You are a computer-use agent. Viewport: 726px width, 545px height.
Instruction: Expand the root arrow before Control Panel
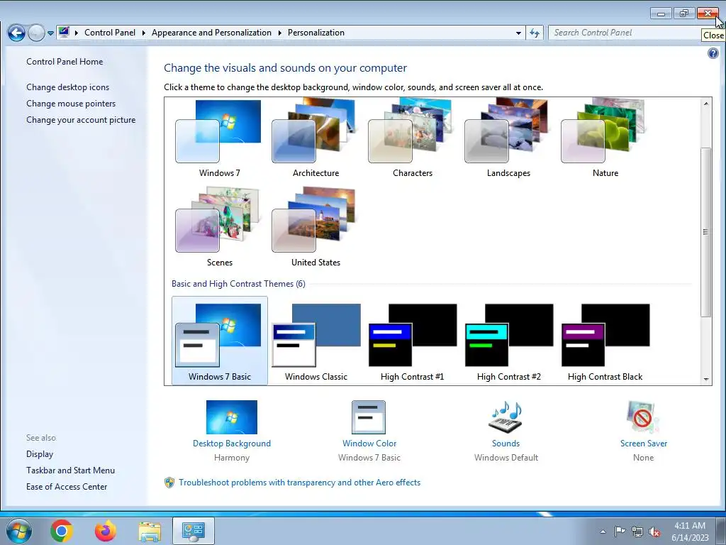point(77,33)
